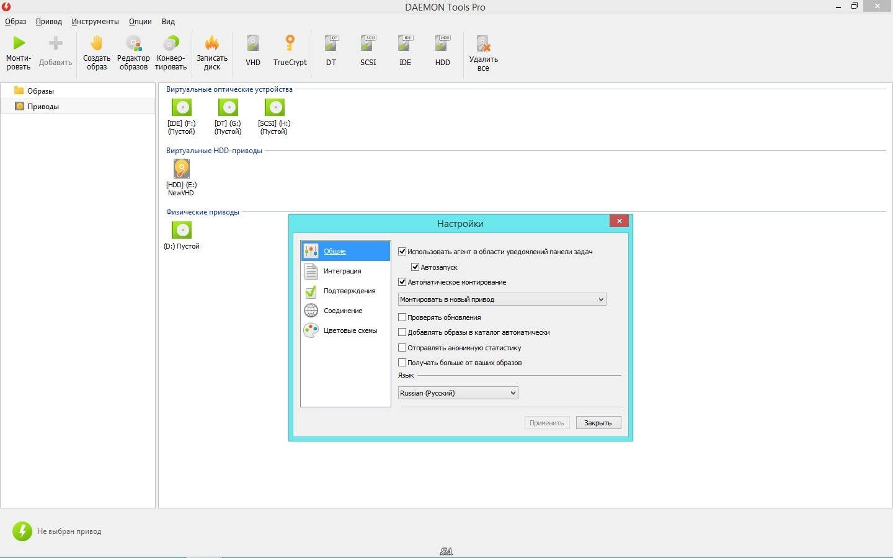This screenshot has height=558, width=893.
Task: Enable Проверять обновления checkbox
Action: tap(402, 317)
